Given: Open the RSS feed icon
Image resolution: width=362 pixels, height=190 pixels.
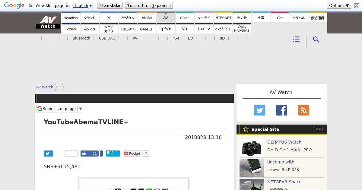Looking at the screenshot, I should [x=304, y=110].
